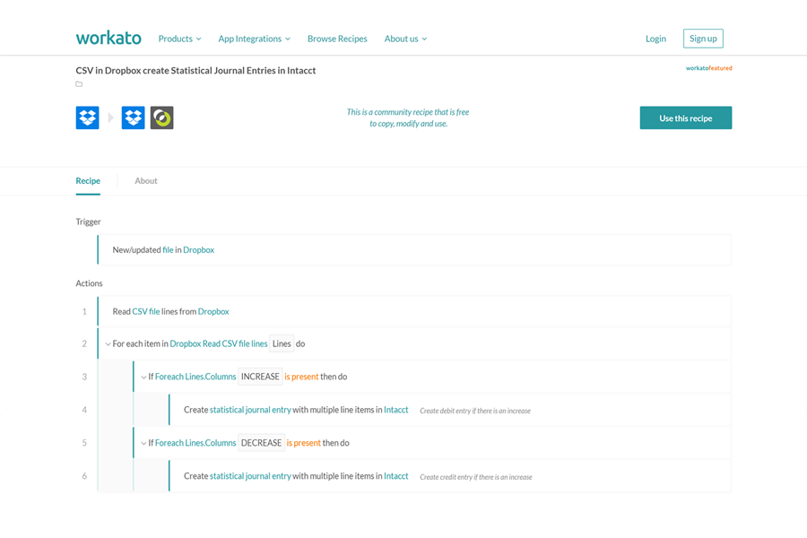Click the Intacct app icon

pos(162,117)
